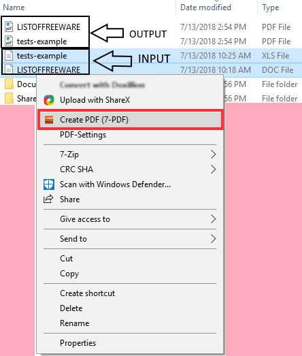Choose Create PDF (7-PDF) from context menu

tap(131, 120)
